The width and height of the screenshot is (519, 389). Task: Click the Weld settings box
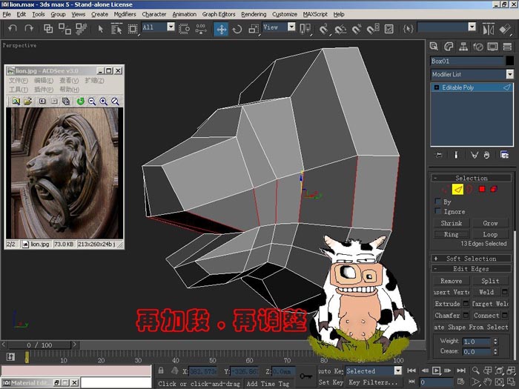[x=505, y=292]
